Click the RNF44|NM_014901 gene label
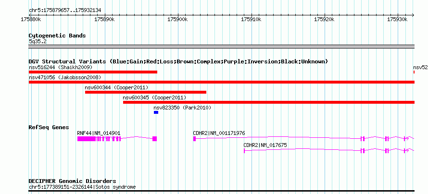Image resolution: width=428 pixels, height=194 pixels. coord(99,133)
